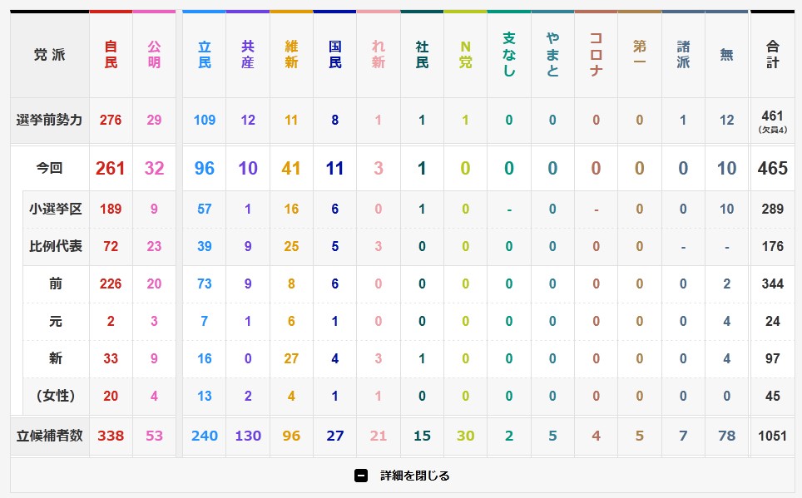The image size is (802, 498).
Task: Open the 公明 party column header
Action: [x=154, y=55]
